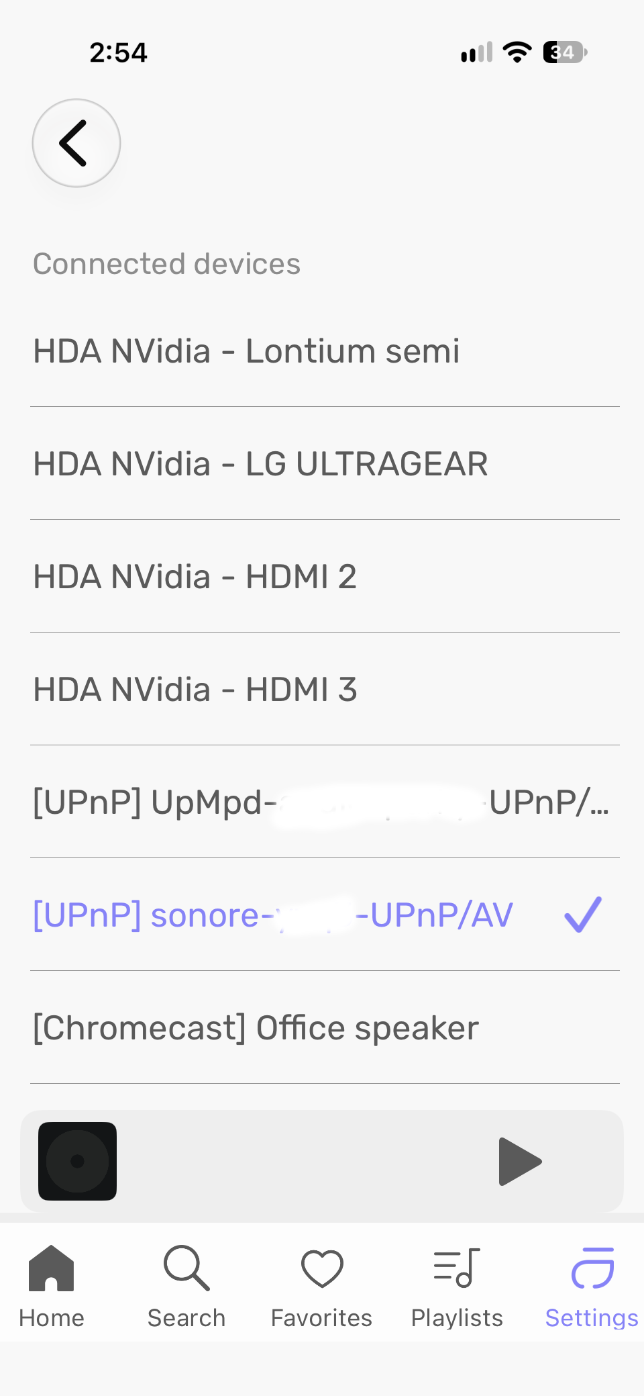Tap the battery indicator in status bar
This screenshot has height=1396, width=644.
[565, 52]
